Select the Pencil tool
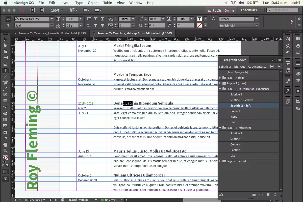The image size is (303, 202). pos(5,89)
